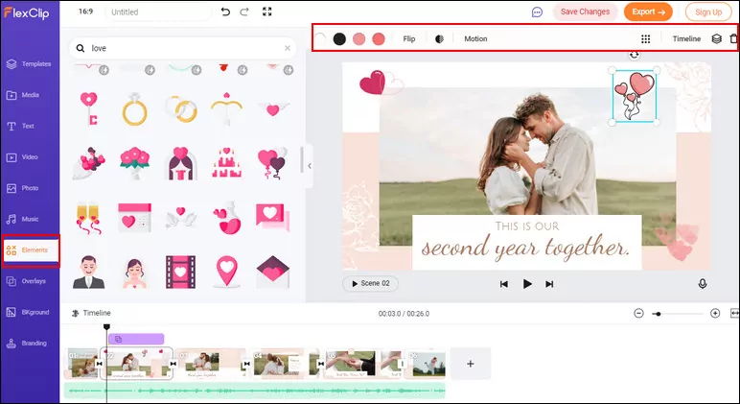Zoom in the timeline
740x404 pixels.
point(715,313)
